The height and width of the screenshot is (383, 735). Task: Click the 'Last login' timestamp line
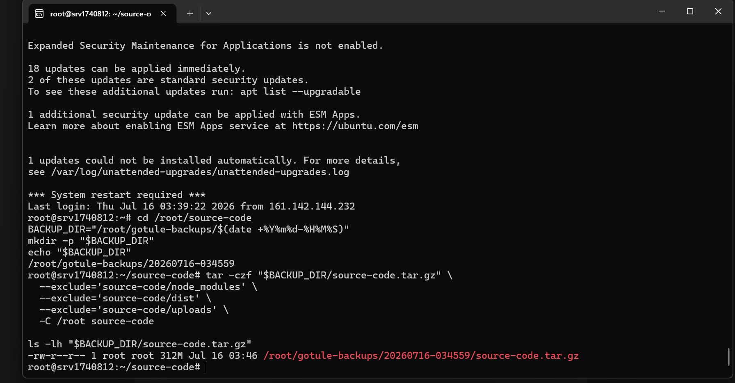tap(191, 206)
